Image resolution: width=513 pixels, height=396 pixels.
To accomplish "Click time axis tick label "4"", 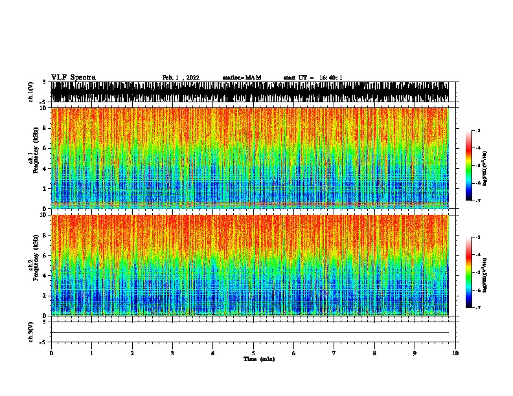I will pos(213,353).
